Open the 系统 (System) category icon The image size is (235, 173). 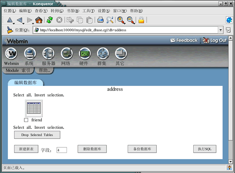coord(30,54)
